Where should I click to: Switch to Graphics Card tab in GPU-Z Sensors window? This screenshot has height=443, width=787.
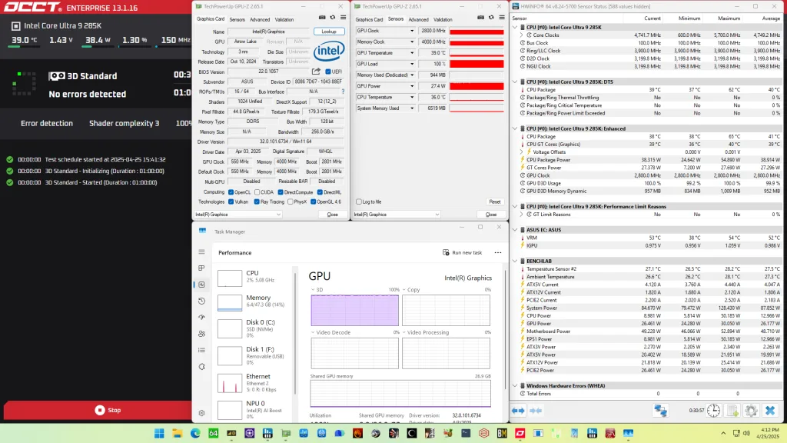369,19
